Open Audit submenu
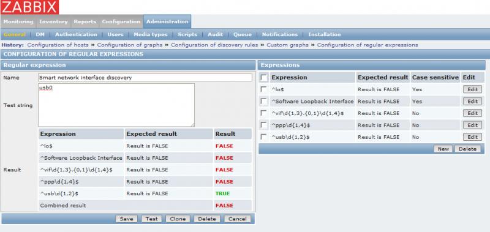 216,34
